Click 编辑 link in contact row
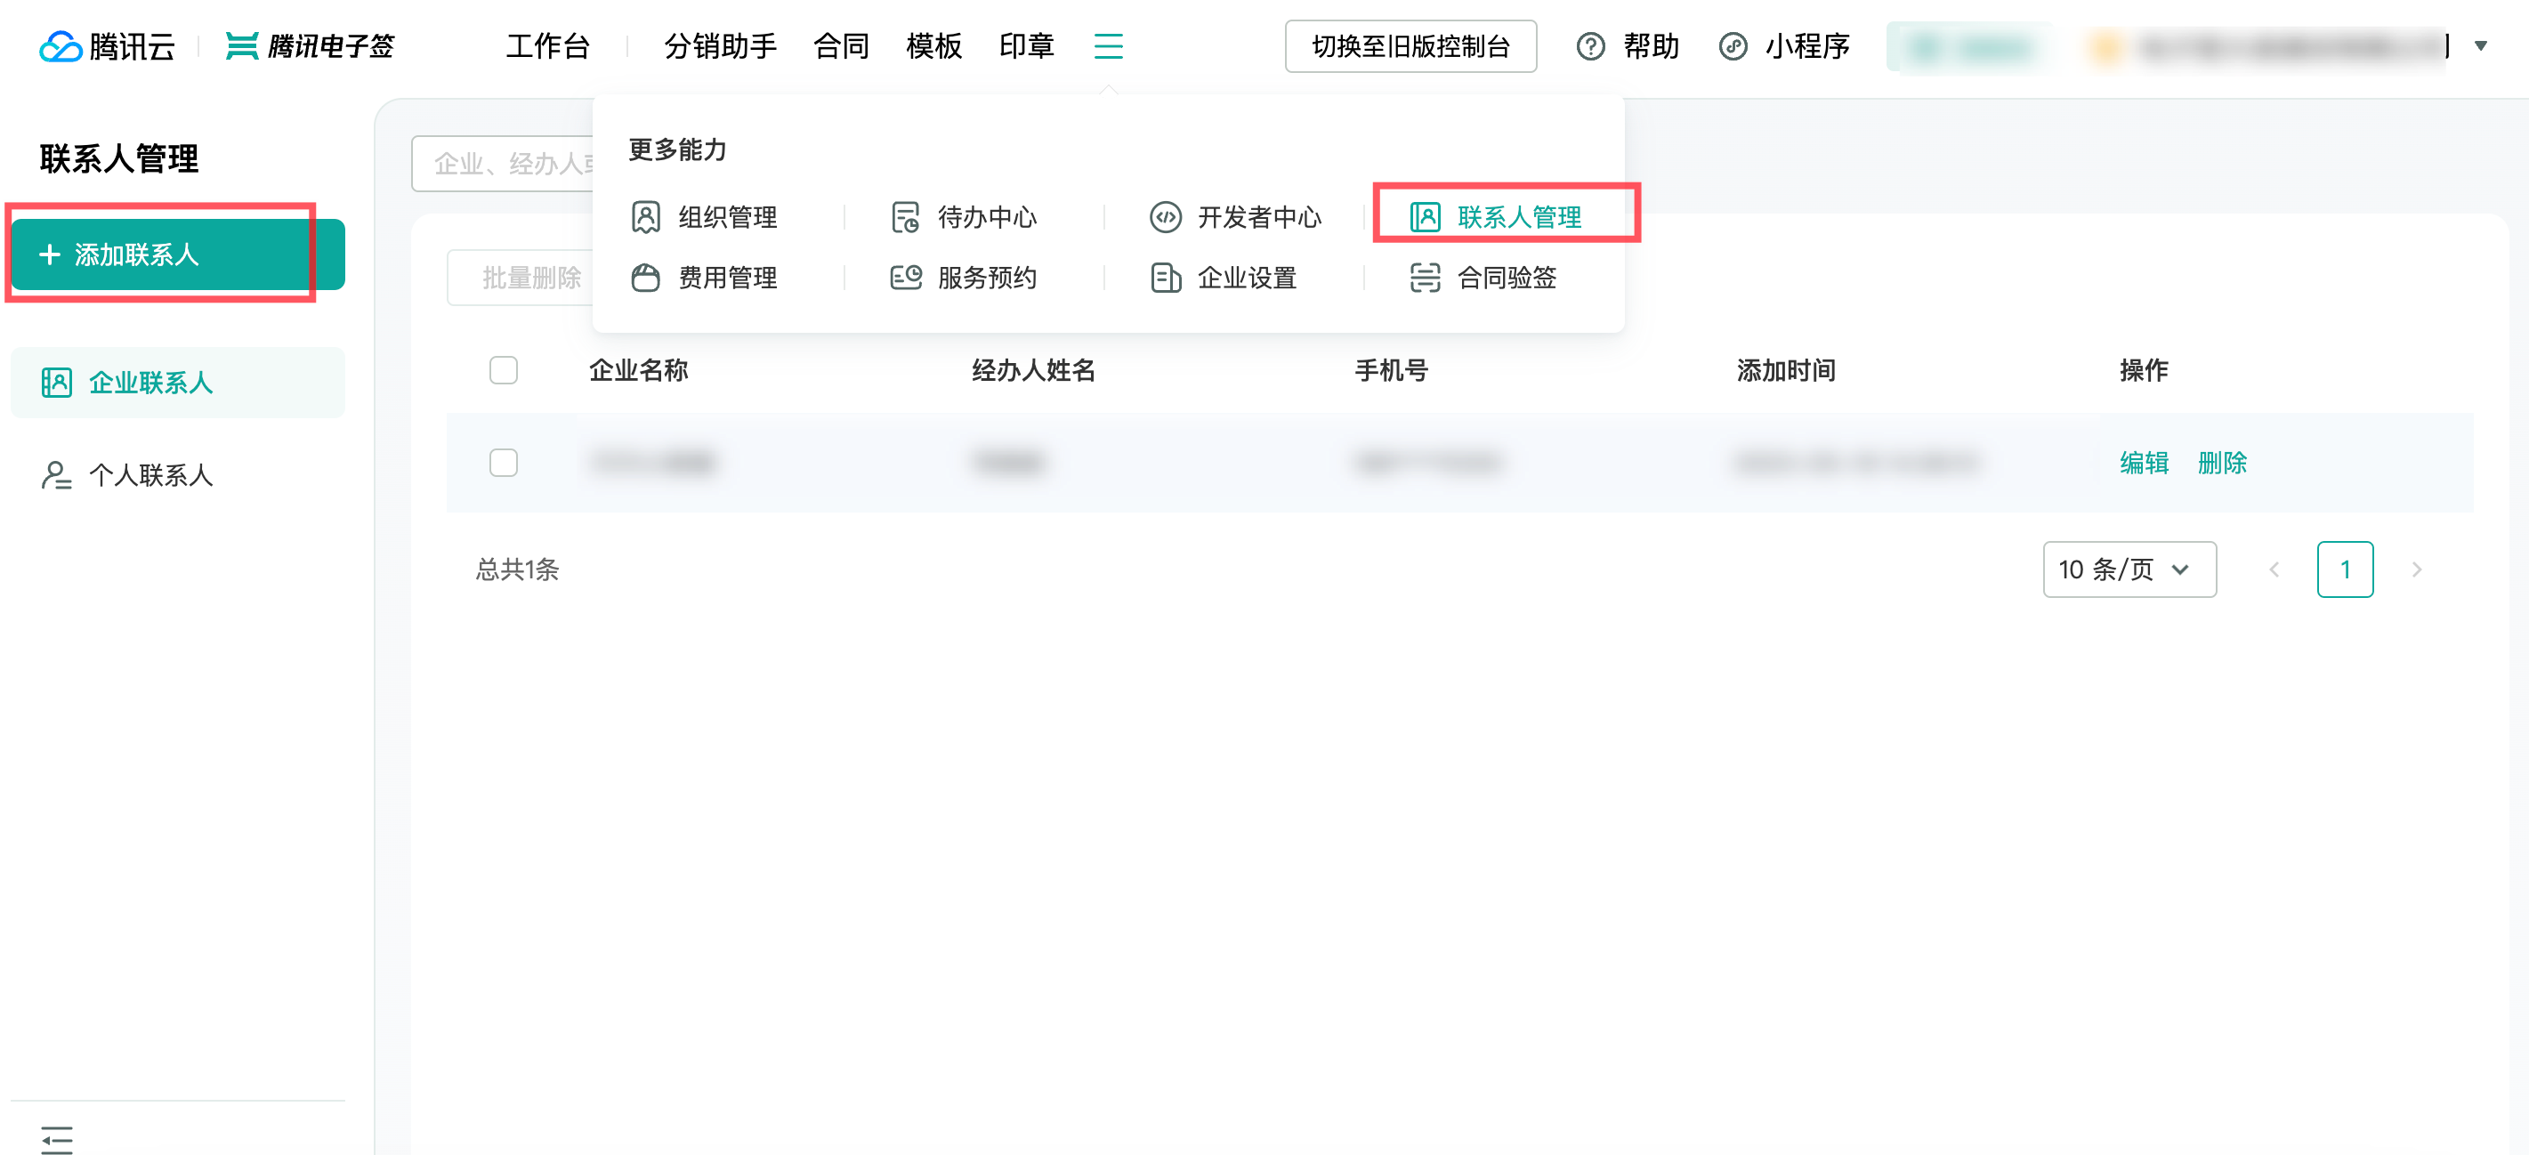The width and height of the screenshot is (2529, 1155). [2143, 462]
